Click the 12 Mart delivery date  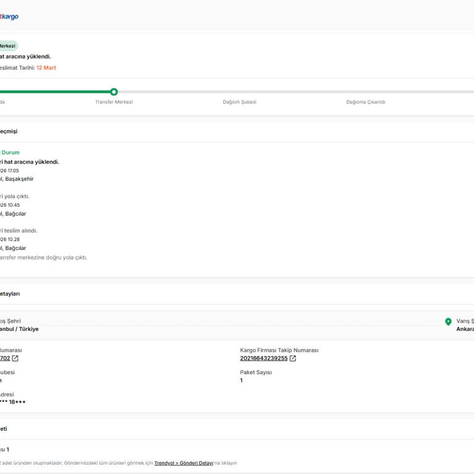tap(46, 68)
